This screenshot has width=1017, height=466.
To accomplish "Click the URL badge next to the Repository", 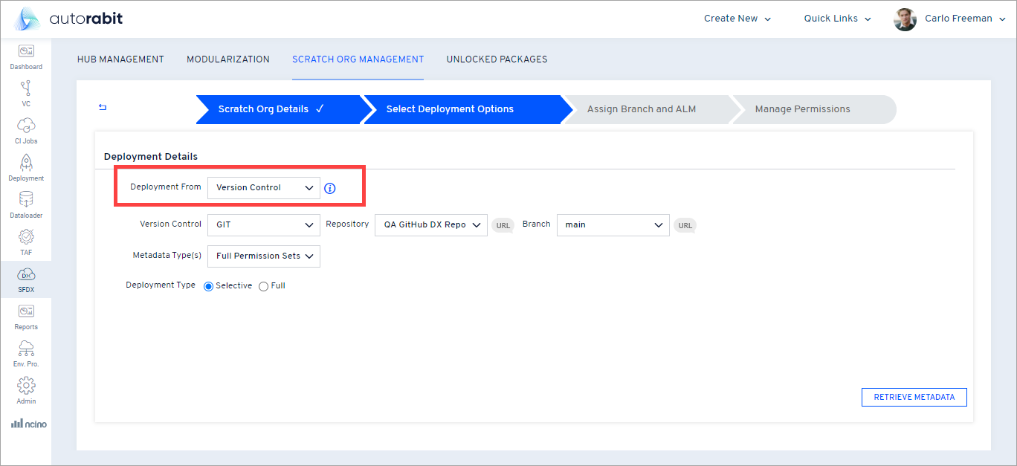I will point(502,224).
